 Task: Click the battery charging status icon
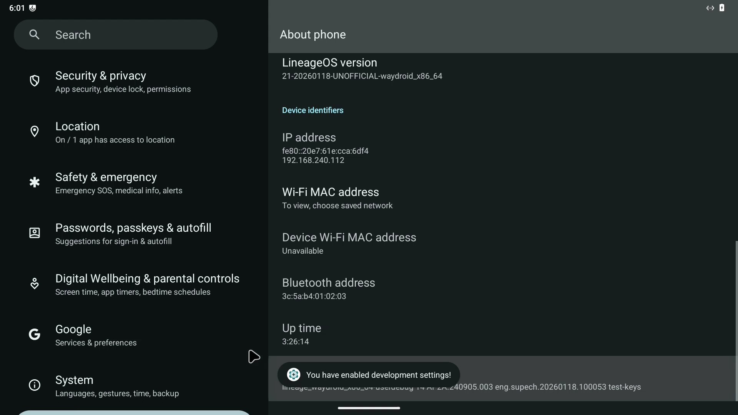721,8
